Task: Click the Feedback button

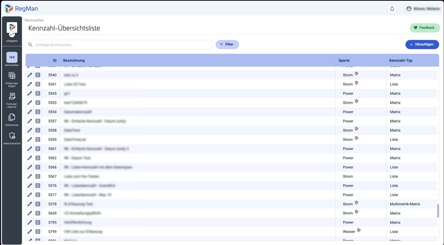Action: (424, 28)
